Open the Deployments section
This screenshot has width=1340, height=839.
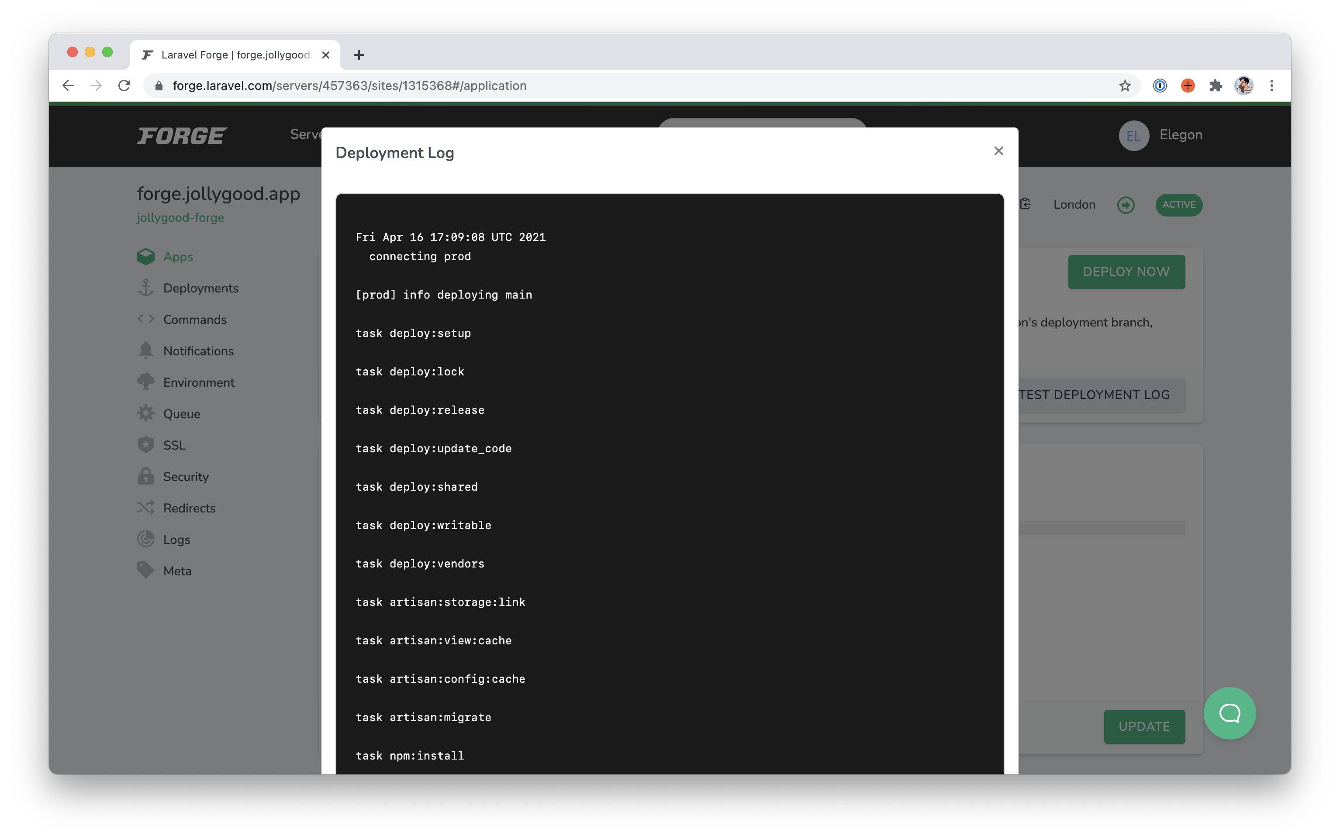[200, 288]
